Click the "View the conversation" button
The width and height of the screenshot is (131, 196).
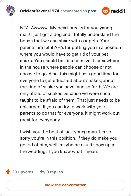(65, 185)
